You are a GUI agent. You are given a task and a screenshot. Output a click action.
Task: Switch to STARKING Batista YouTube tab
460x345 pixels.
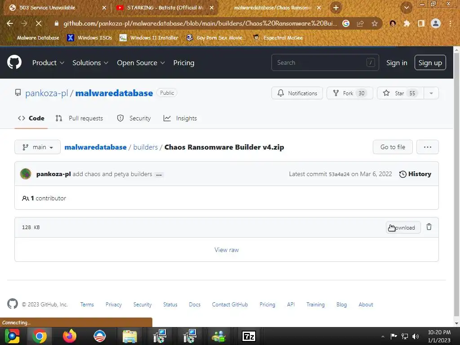pos(165,8)
